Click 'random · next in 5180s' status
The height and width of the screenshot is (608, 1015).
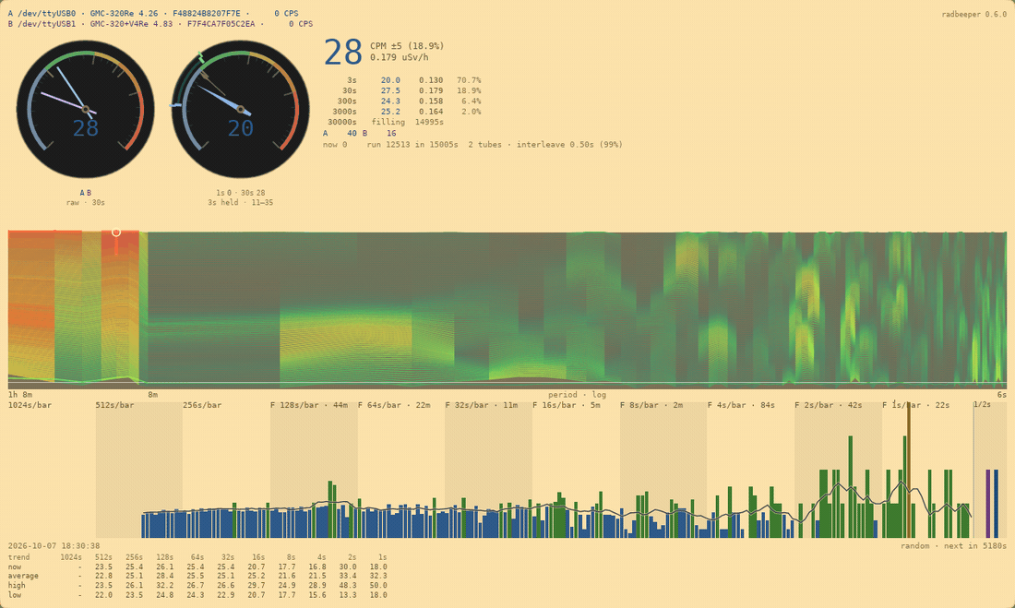[x=953, y=546]
